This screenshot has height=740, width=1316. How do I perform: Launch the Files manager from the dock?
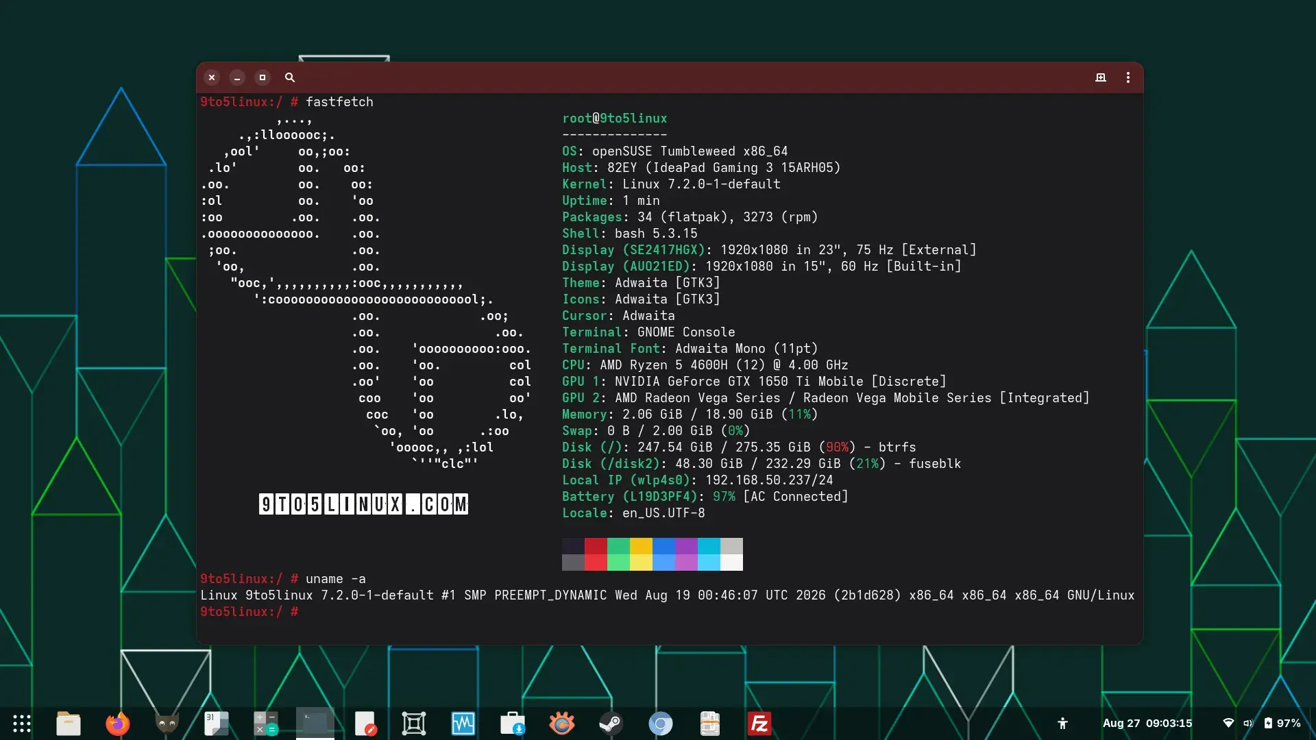(x=69, y=724)
